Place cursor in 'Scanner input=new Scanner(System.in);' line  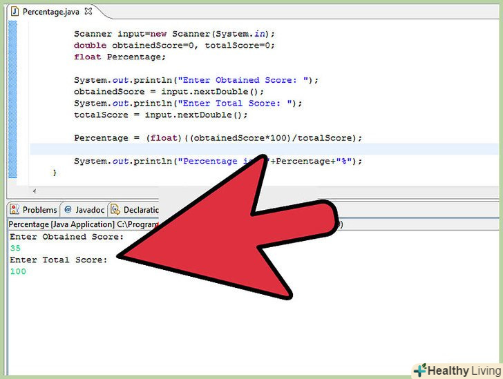174,34
